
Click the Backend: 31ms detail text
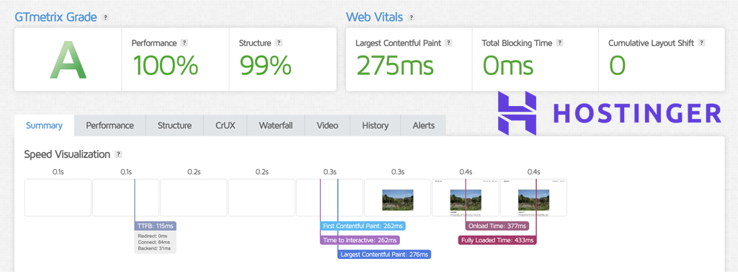pos(154,248)
